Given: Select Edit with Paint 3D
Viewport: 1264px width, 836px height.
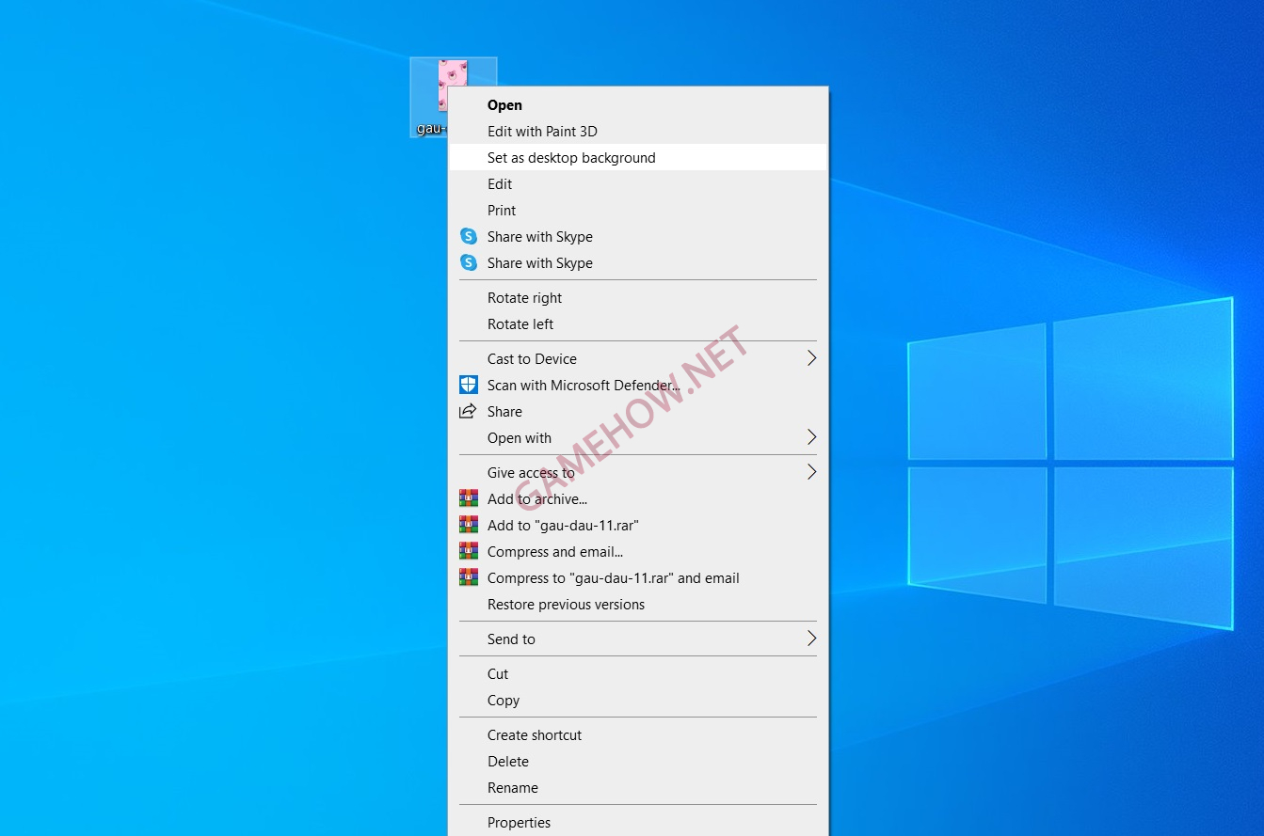Looking at the screenshot, I should (542, 132).
